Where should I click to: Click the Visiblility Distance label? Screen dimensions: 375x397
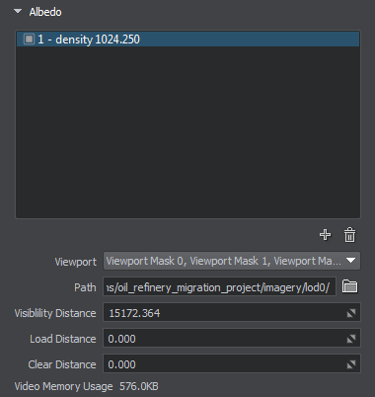click(55, 313)
